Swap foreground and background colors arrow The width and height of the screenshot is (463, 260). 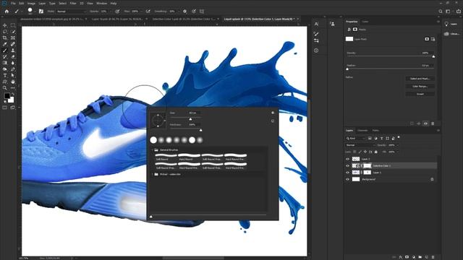[x=13, y=94]
